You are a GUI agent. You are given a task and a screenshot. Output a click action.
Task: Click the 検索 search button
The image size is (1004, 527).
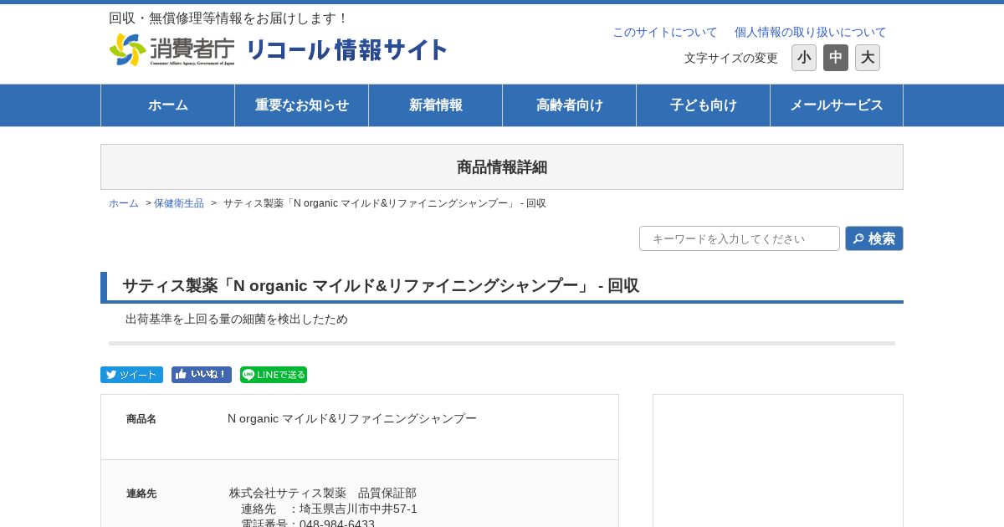[x=874, y=238]
